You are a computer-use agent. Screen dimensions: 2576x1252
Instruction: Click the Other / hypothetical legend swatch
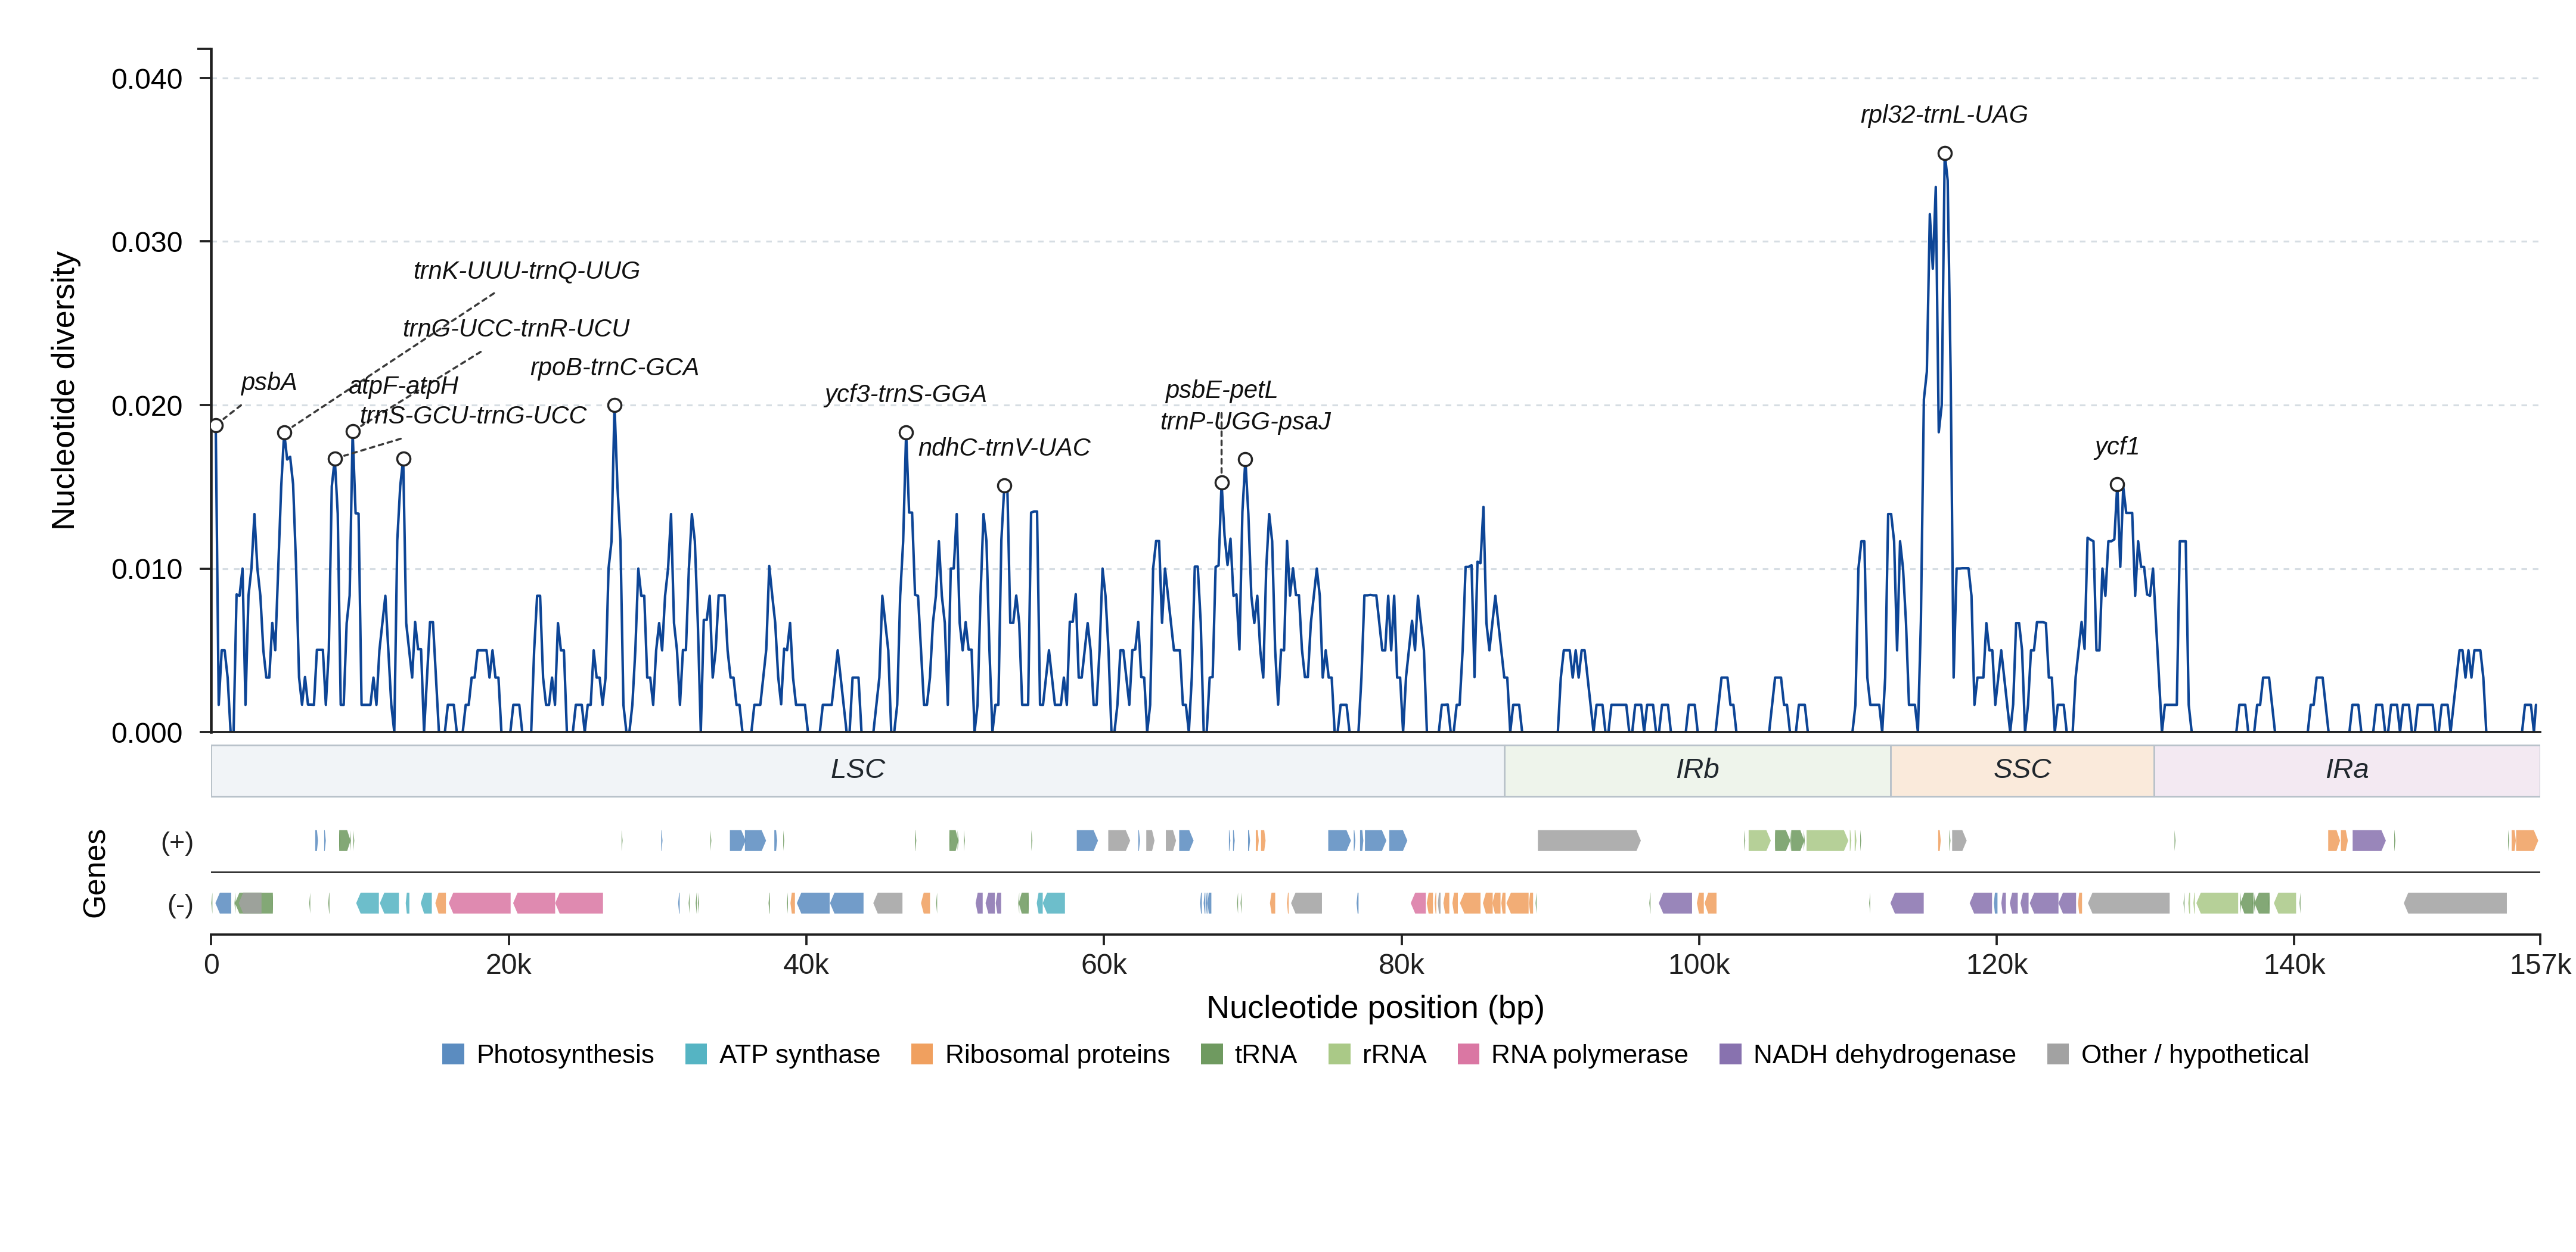[2058, 1054]
